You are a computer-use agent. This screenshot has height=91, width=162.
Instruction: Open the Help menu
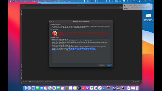[x=69, y=1]
